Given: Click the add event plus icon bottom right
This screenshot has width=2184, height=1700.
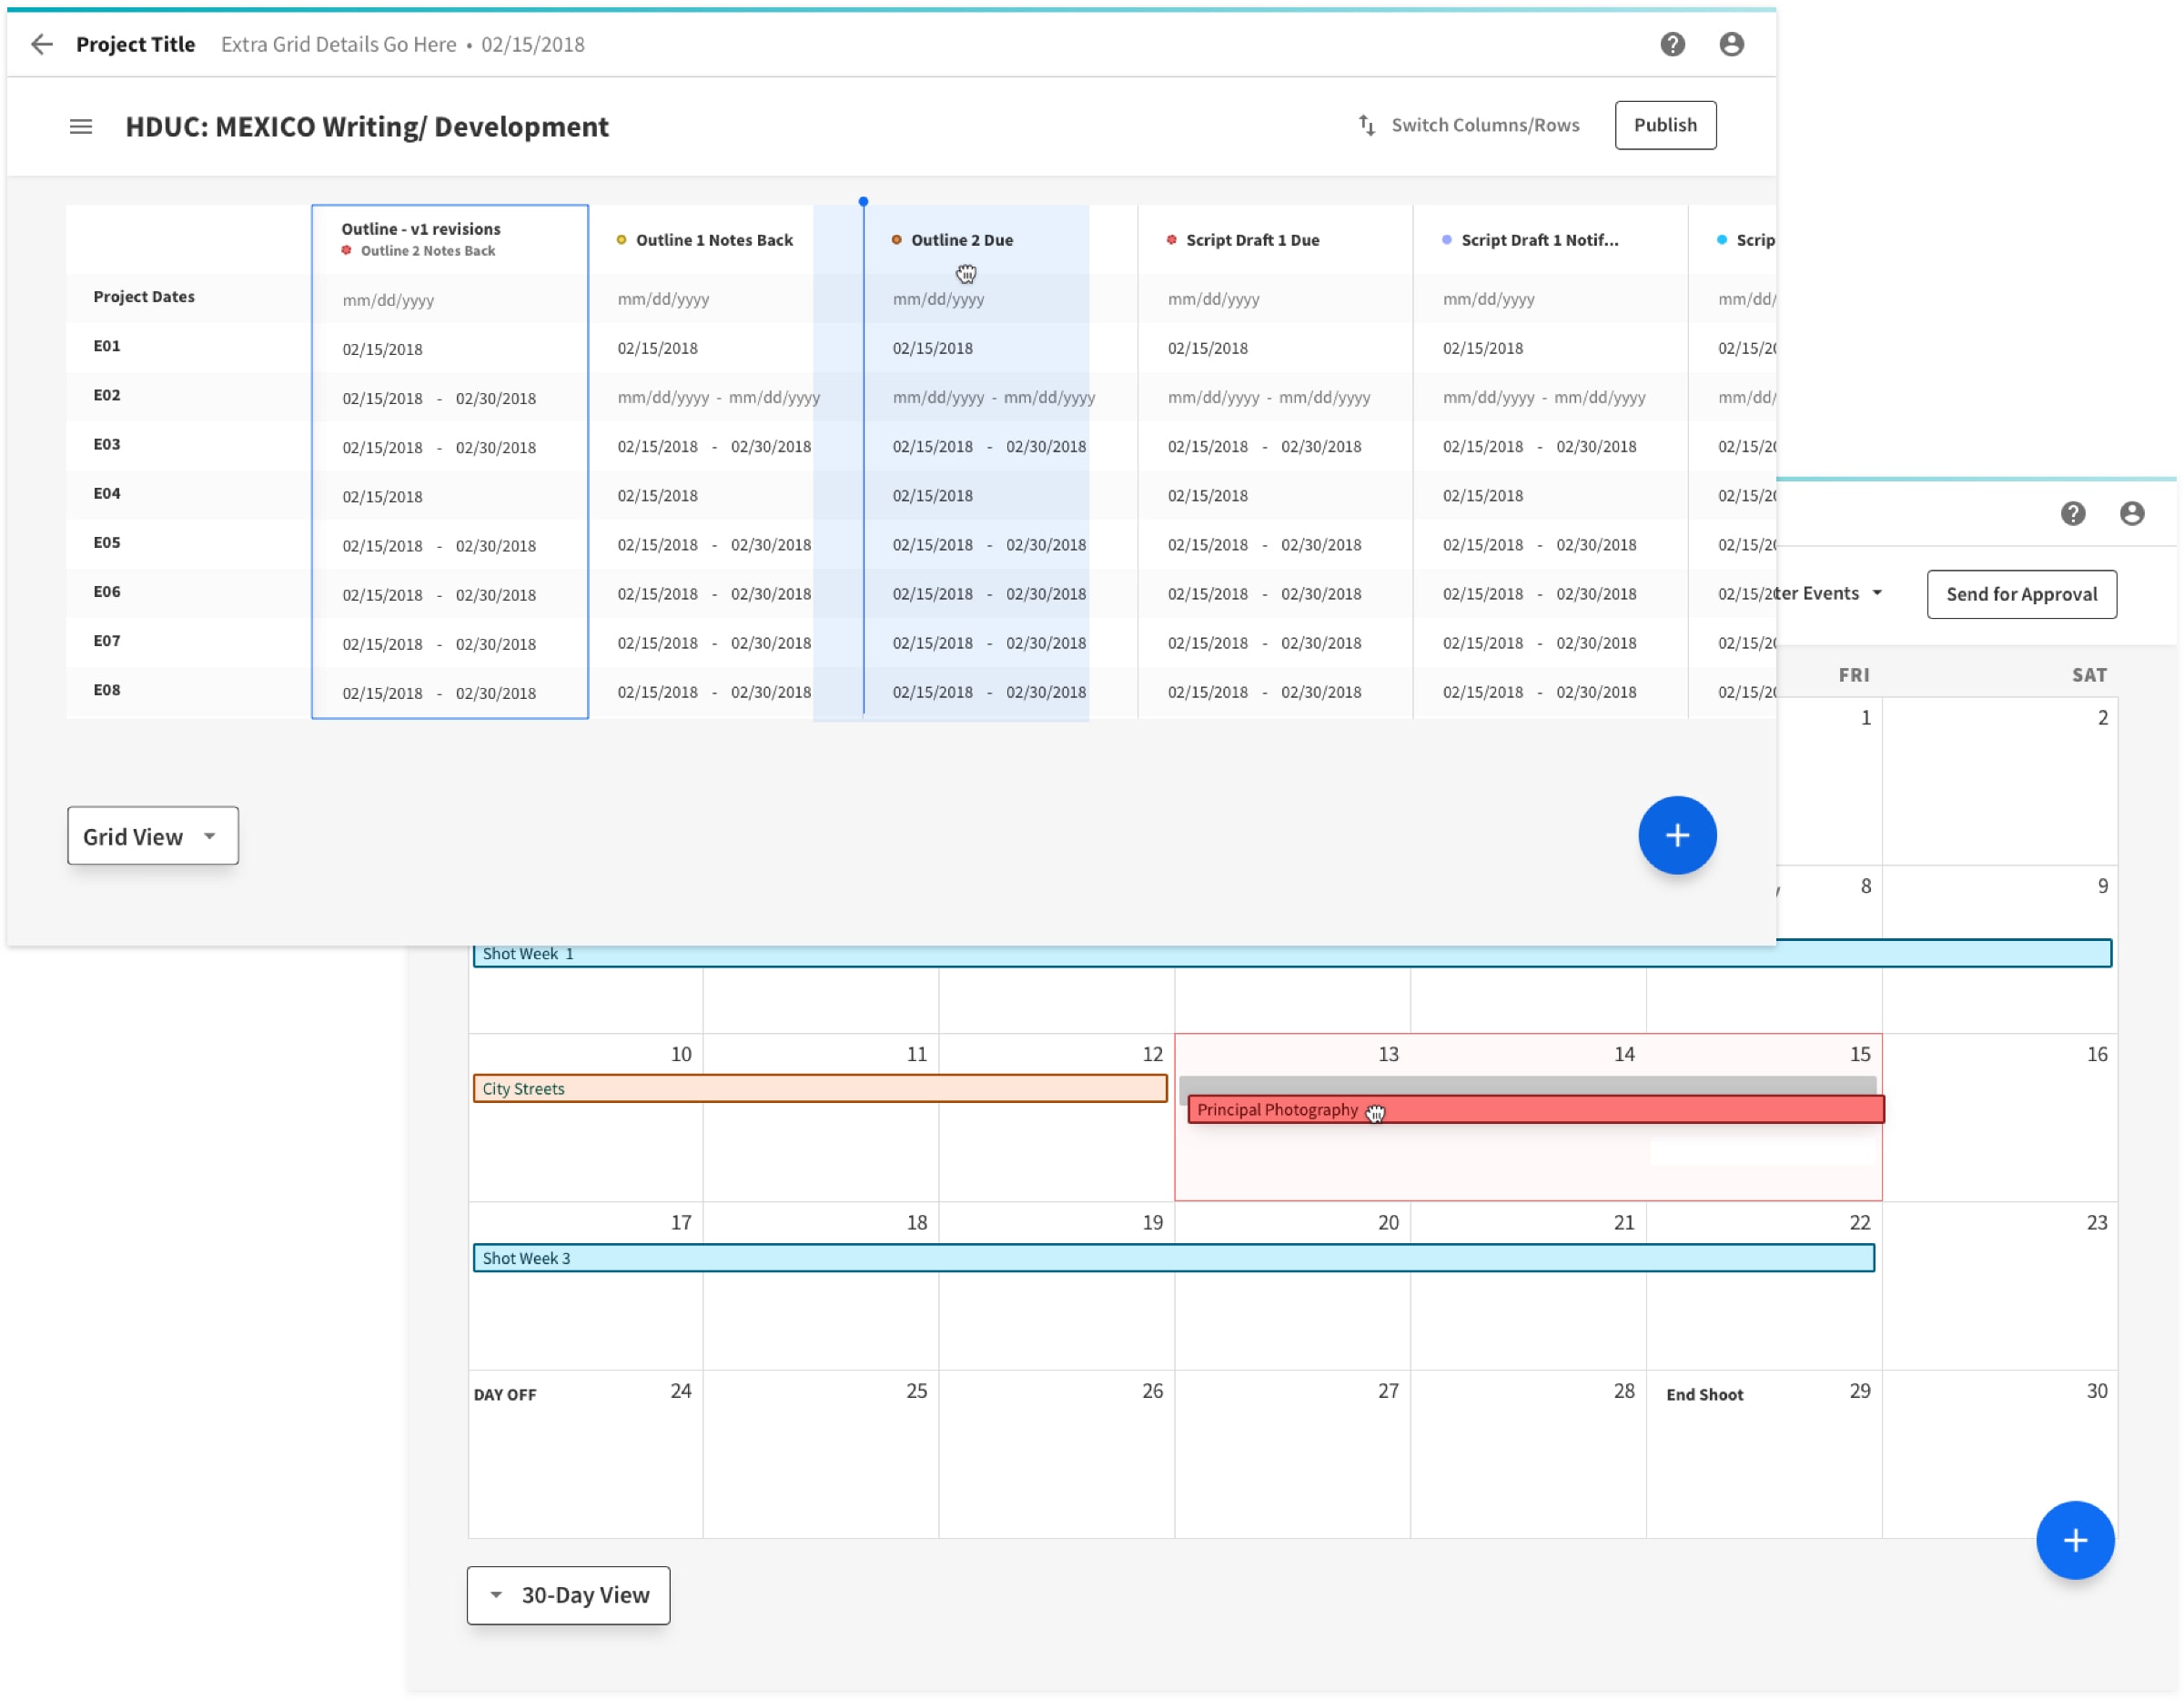Looking at the screenshot, I should pos(2078,1541).
